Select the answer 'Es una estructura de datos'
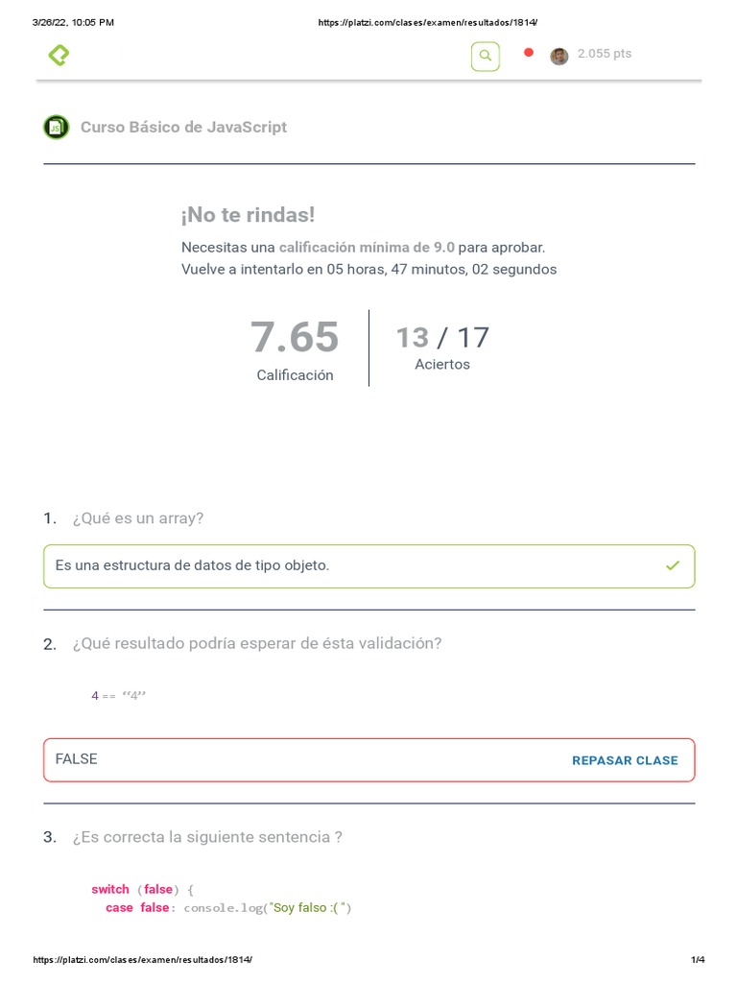Screen dimensions: 737x983 click(192, 566)
